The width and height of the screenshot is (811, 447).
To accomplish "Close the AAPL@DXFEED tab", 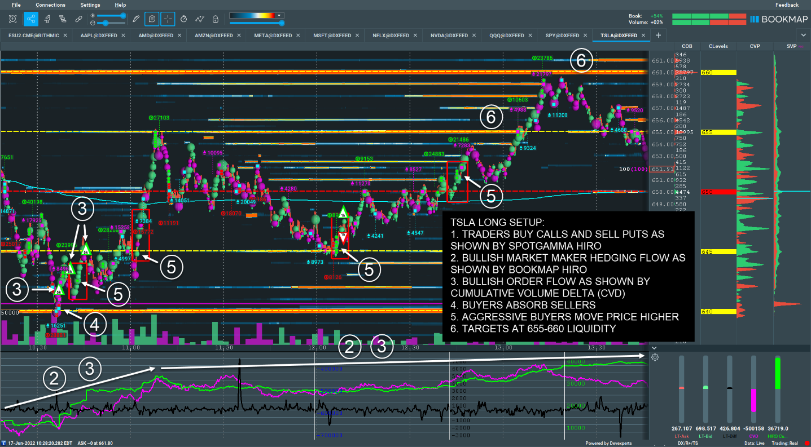I will pos(124,35).
